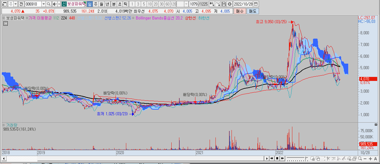Click the rewind button in chart controls

[x=272, y=158]
